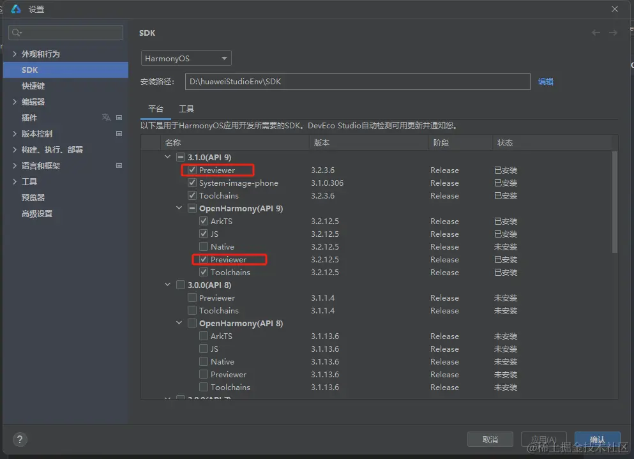
Task: Toggle the 3.1.0(API 9) group checkbox
Action: pos(181,157)
